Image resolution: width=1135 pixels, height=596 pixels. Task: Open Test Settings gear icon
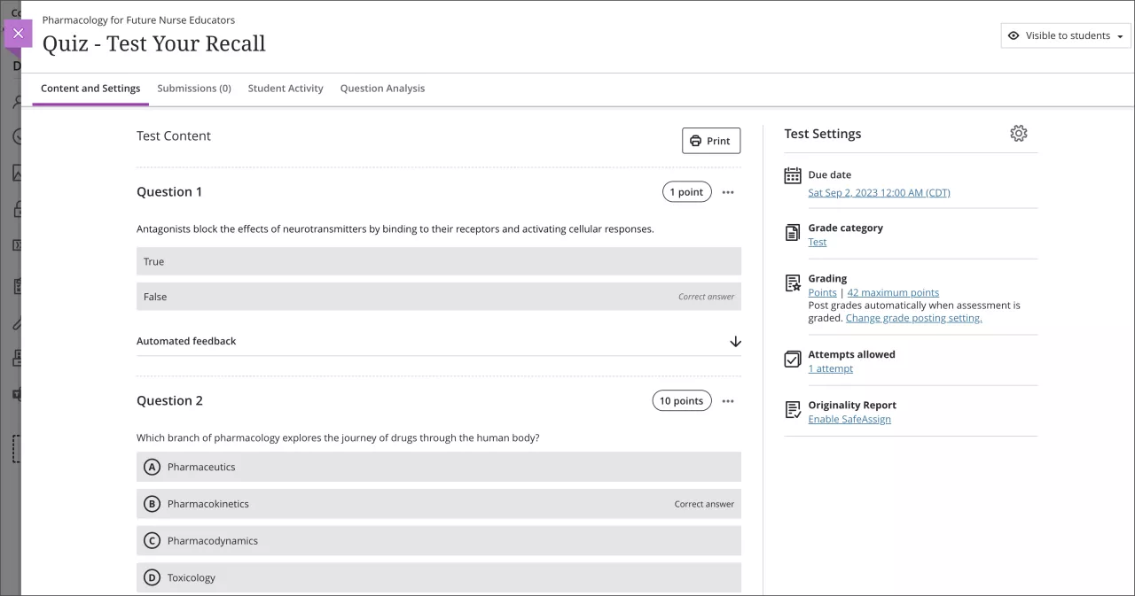[x=1018, y=134]
